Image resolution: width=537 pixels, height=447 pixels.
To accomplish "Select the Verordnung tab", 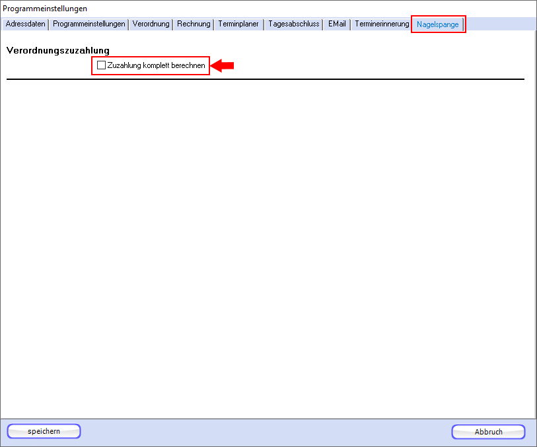I will [x=151, y=24].
